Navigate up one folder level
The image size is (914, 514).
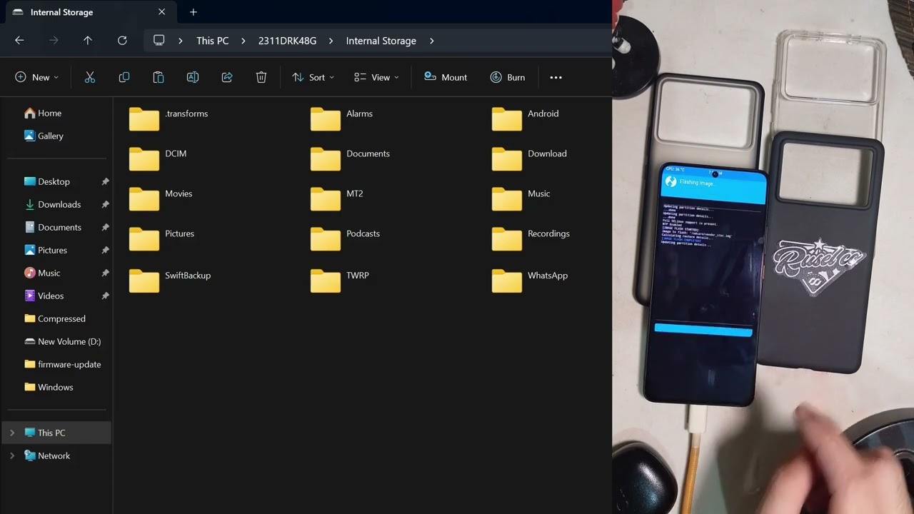88,41
